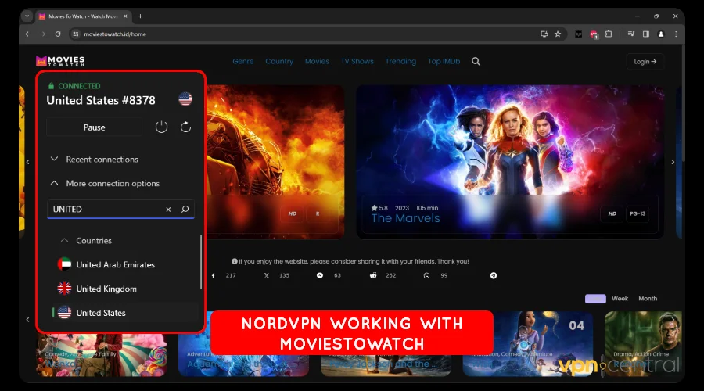Image resolution: width=704 pixels, height=391 pixels.
Task: Open the site search magnifier icon
Action: 476,62
